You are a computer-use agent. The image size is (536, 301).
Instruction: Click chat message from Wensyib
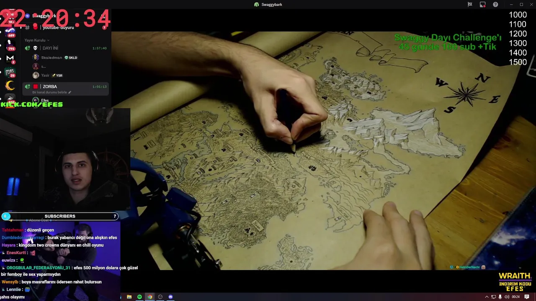(x=52, y=282)
